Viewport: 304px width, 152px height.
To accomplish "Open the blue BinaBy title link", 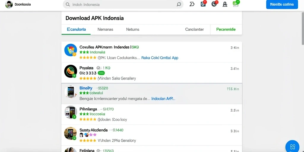I will click(86, 88).
